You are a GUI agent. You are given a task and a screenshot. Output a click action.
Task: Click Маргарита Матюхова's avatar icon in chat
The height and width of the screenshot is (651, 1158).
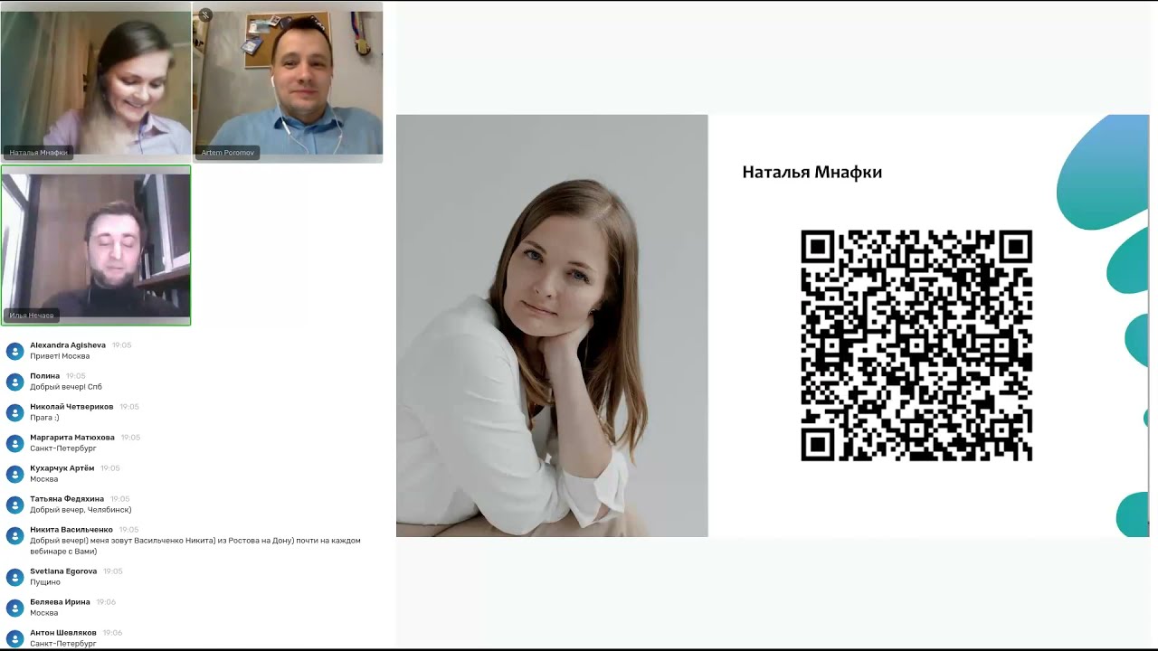tap(14, 443)
